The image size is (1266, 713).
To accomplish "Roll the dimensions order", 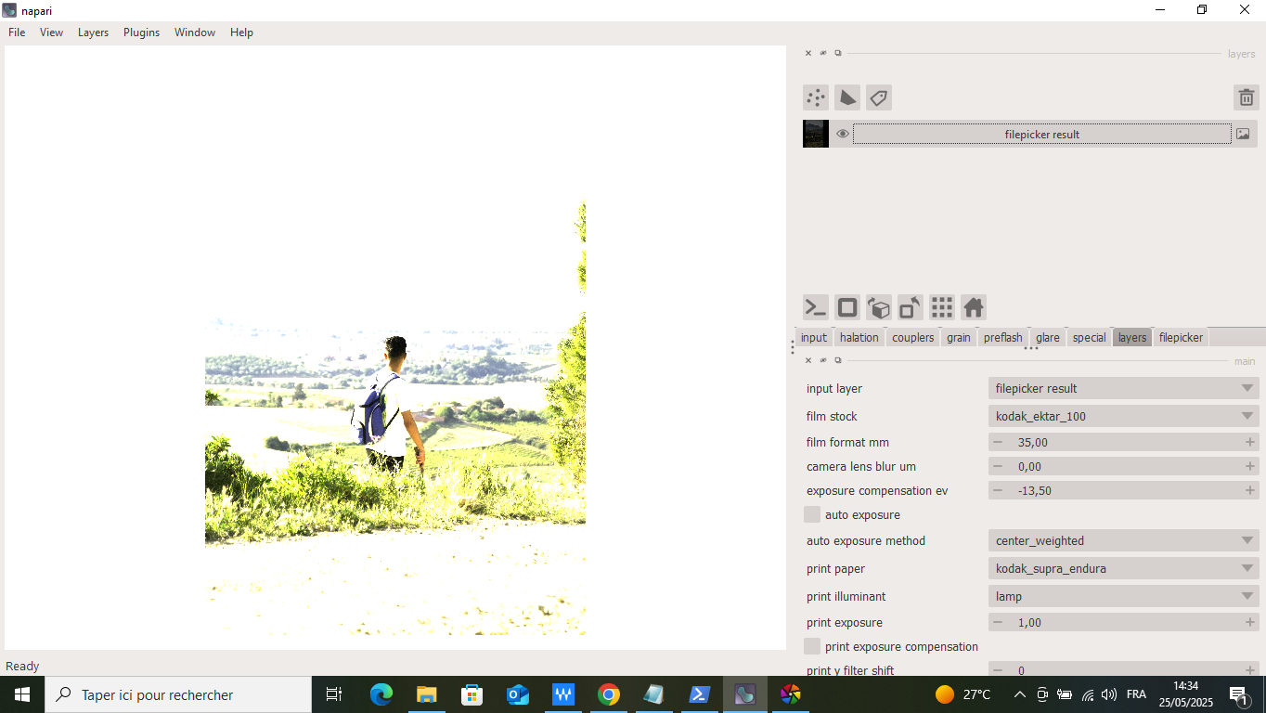I will tap(879, 307).
